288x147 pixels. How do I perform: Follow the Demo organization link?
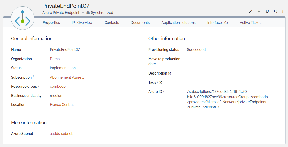pyautogui.click(x=55, y=59)
